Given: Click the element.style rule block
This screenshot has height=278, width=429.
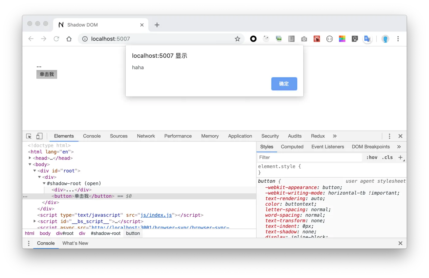Looking at the screenshot, I should 332,170.
